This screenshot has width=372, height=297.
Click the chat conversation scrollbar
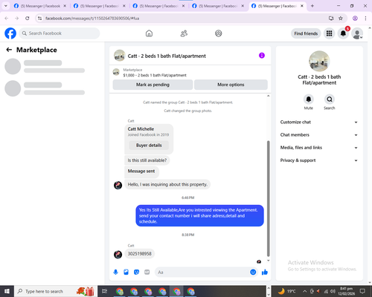(x=268, y=198)
